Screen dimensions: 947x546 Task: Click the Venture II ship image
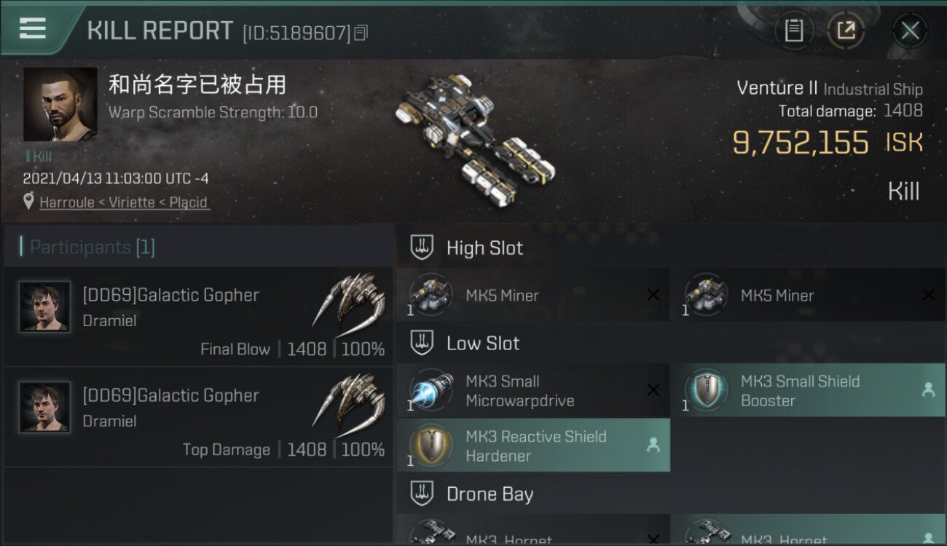(x=475, y=138)
